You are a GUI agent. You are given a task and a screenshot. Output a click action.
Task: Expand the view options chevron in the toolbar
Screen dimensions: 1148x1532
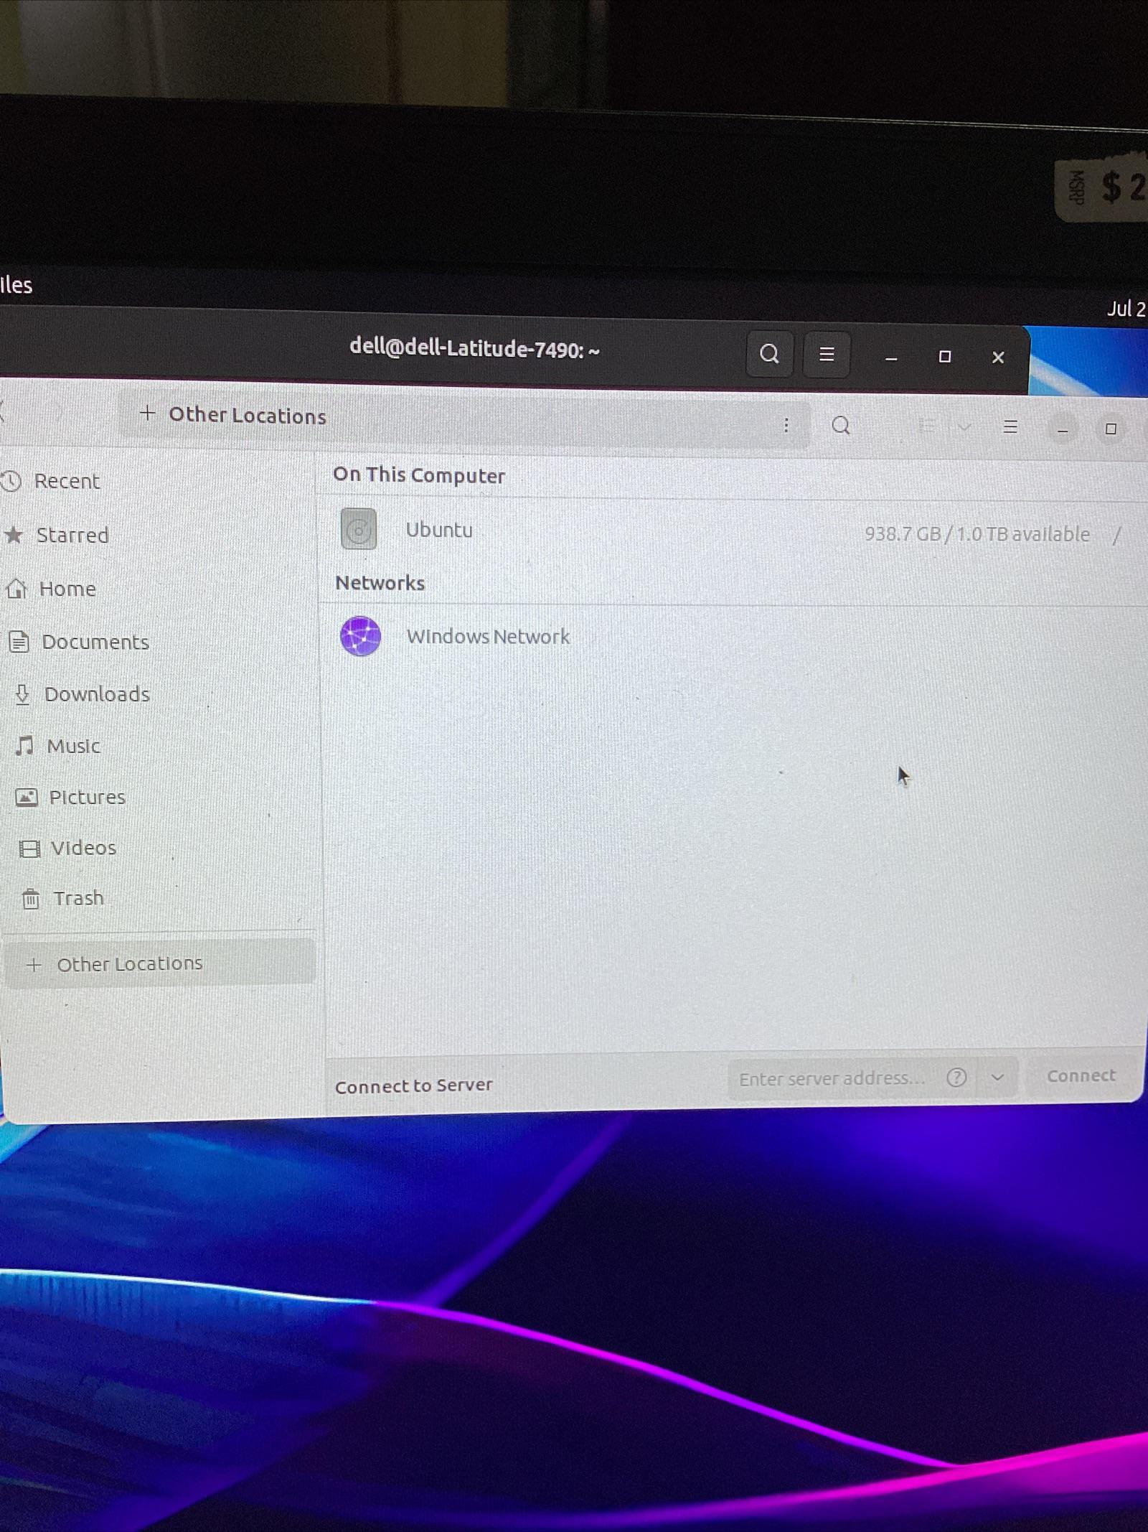tap(964, 426)
